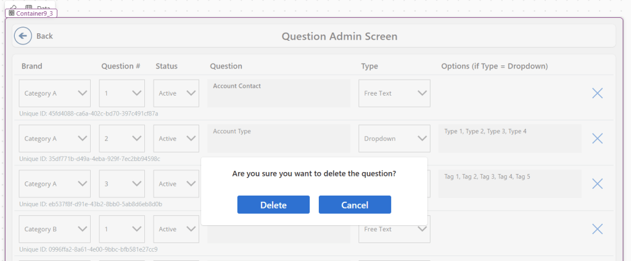Open Category B brand dropdown
Image resolution: width=631 pixels, height=261 pixels.
tap(55, 229)
